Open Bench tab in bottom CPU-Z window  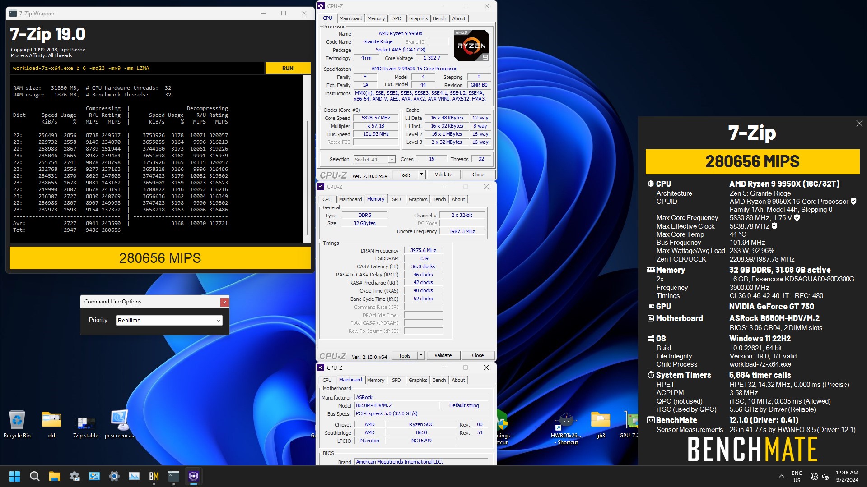439,380
